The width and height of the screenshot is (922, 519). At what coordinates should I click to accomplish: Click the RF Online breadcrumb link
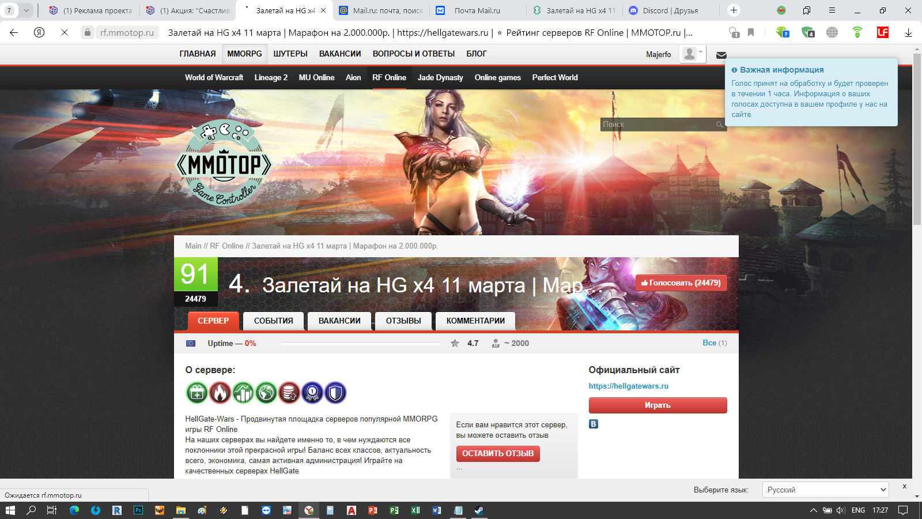[x=226, y=246]
